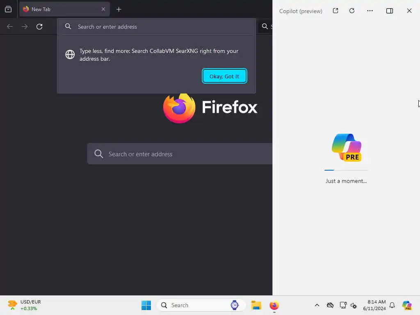The width and height of the screenshot is (420, 315).
Task: Click the address bar magnifier icon
Action: [68, 26]
